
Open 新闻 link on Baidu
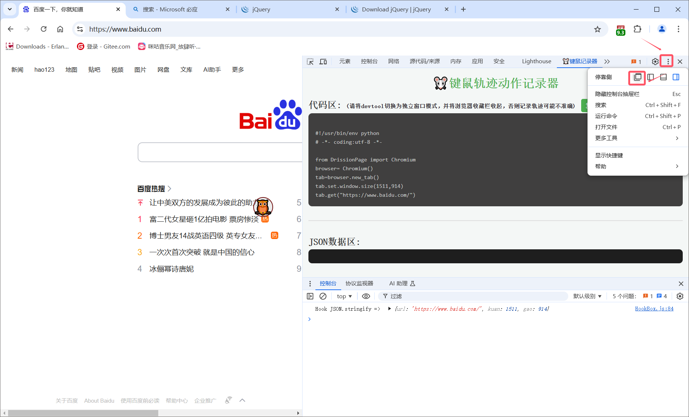pos(17,69)
